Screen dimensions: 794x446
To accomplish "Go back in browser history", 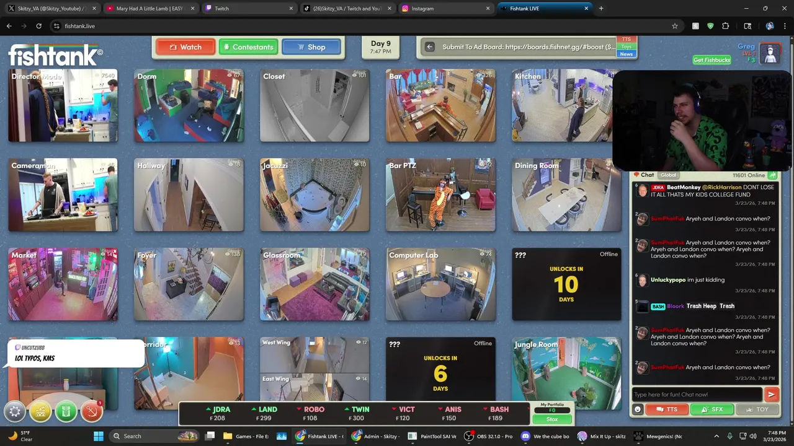I will click(x=9, y=26).
